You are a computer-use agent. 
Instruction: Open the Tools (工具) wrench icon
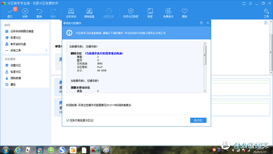click(266, 11)
